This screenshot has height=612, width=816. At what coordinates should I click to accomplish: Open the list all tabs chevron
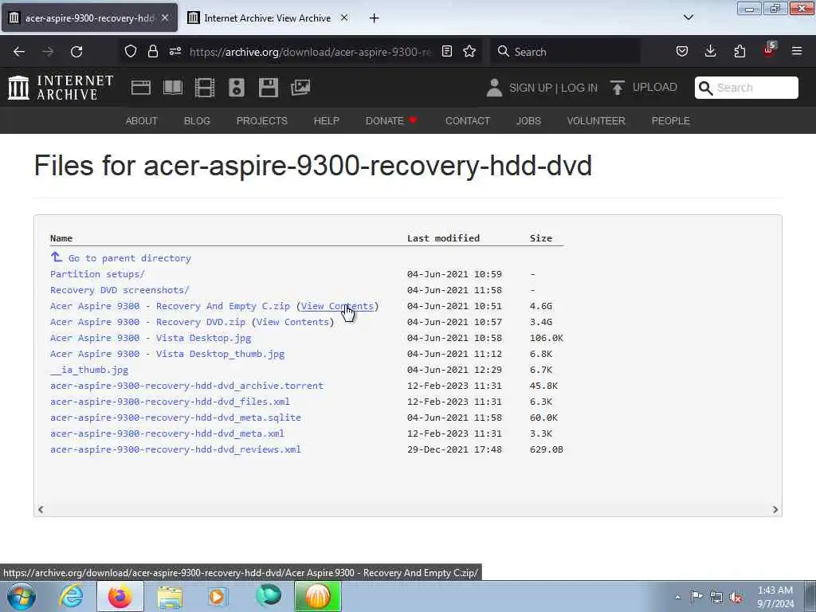point(688,18)
